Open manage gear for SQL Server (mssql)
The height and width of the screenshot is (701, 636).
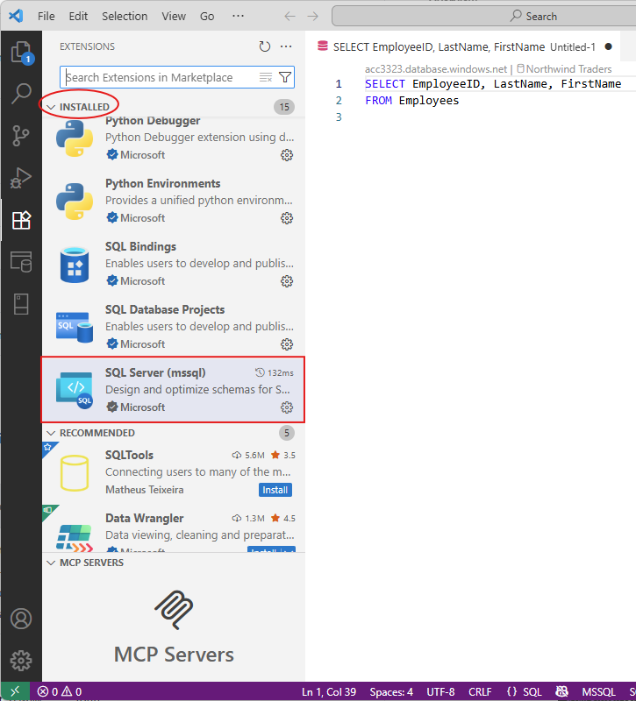287,407
